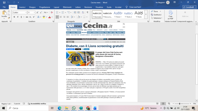Switch to the Inserisci tab
The height and width of the screenshot is (111, 198).
tap(22, 7)
